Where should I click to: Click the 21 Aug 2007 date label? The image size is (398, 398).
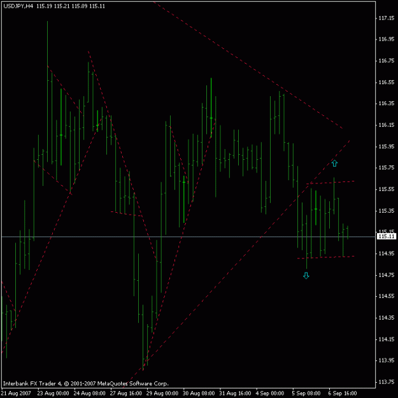[x=17, y=394]
